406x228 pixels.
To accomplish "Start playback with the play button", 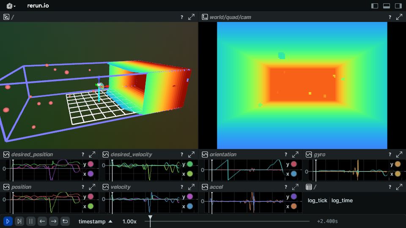I will click(x=8, y=221).
